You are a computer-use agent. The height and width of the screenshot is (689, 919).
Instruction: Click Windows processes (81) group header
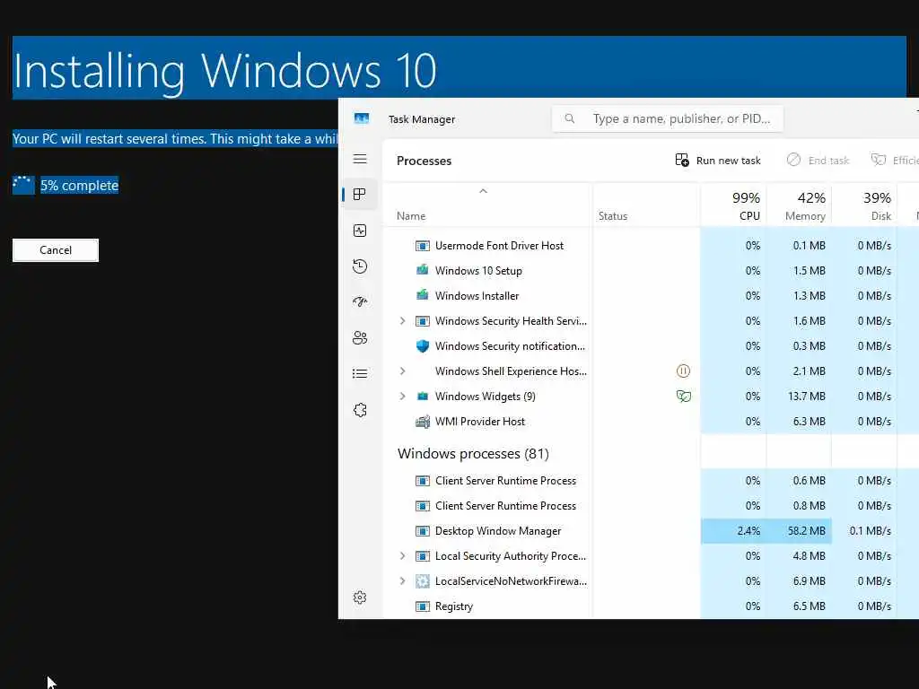tap(473, 453)
